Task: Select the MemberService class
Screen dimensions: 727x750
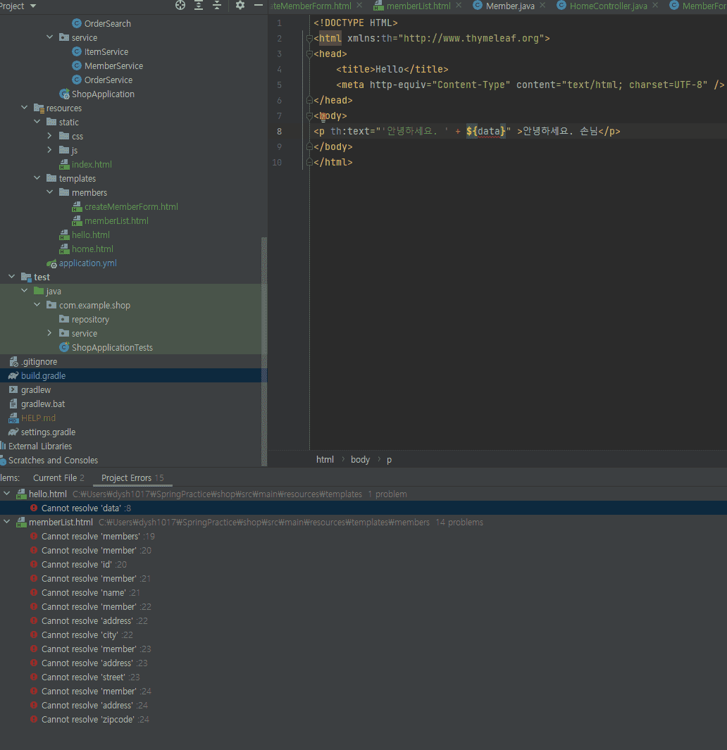Action: click(113, 65)
